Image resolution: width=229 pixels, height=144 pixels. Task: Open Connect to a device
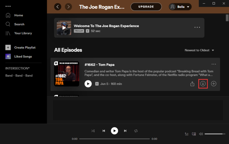(x=194, y=134)
